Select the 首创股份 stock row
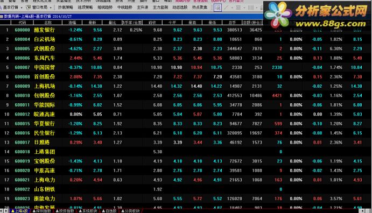372x213 pixels. 186,77
